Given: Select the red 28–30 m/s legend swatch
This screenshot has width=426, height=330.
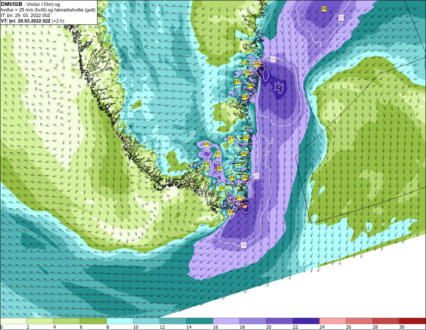Looking at the screenshot, I should [386, 321].
